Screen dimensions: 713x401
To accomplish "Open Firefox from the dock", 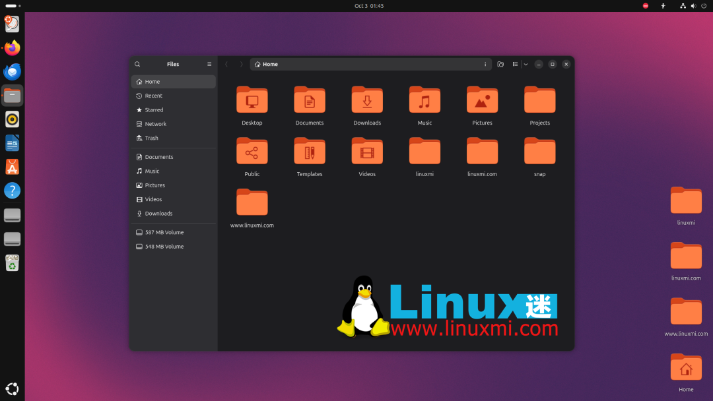I will coord(13,47).
